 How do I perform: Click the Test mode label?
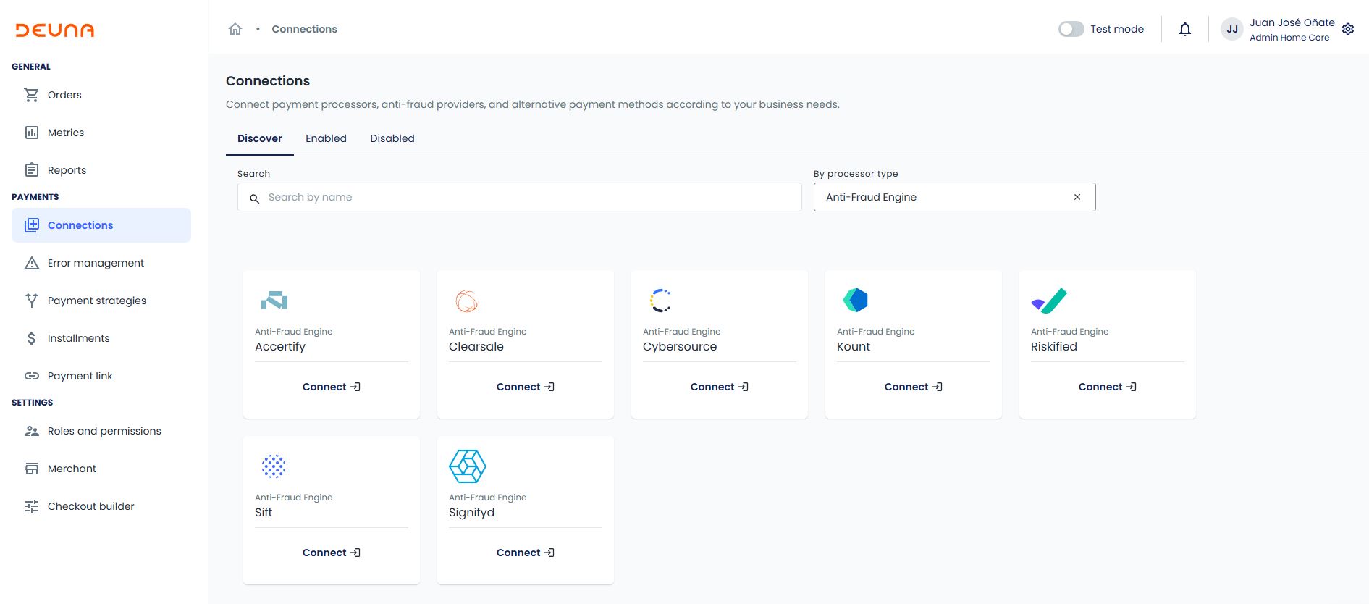pyautogui.click(x=1117, y=29)
